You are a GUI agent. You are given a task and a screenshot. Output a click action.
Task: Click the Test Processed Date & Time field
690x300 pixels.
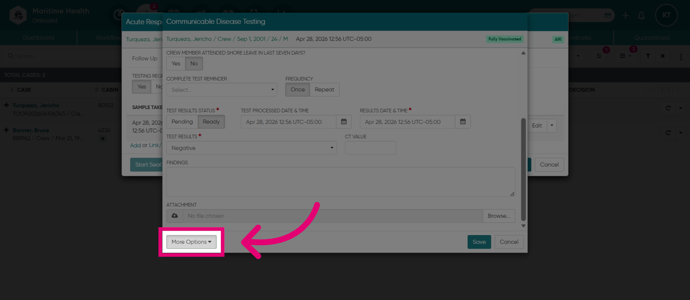pos(289,122)
